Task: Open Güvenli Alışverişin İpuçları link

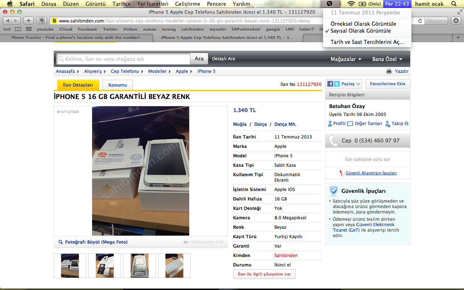Action: 371,173
